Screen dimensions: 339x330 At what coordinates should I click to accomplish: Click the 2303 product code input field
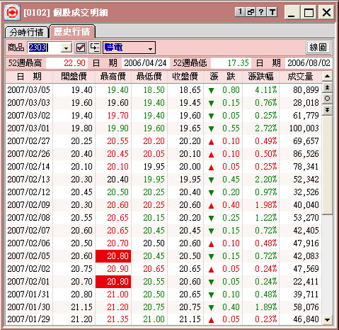click(45, 48)
